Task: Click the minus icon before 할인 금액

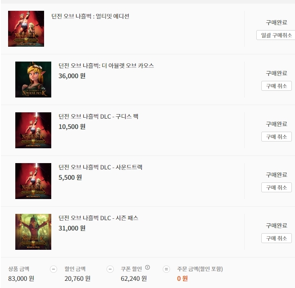Action: (x=54, y=269)
